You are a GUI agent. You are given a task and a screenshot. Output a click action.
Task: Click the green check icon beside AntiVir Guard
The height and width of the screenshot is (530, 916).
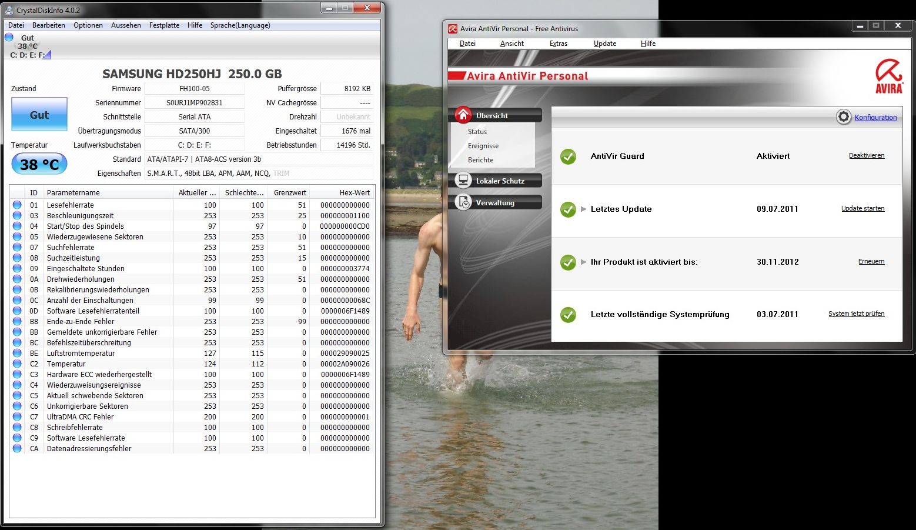(568, 156)
